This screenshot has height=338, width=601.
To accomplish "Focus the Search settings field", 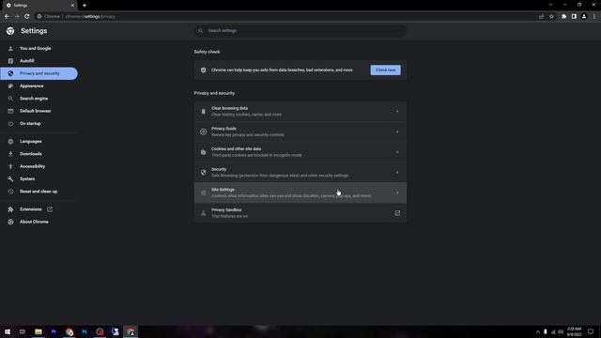I will [x=300, y=31].
